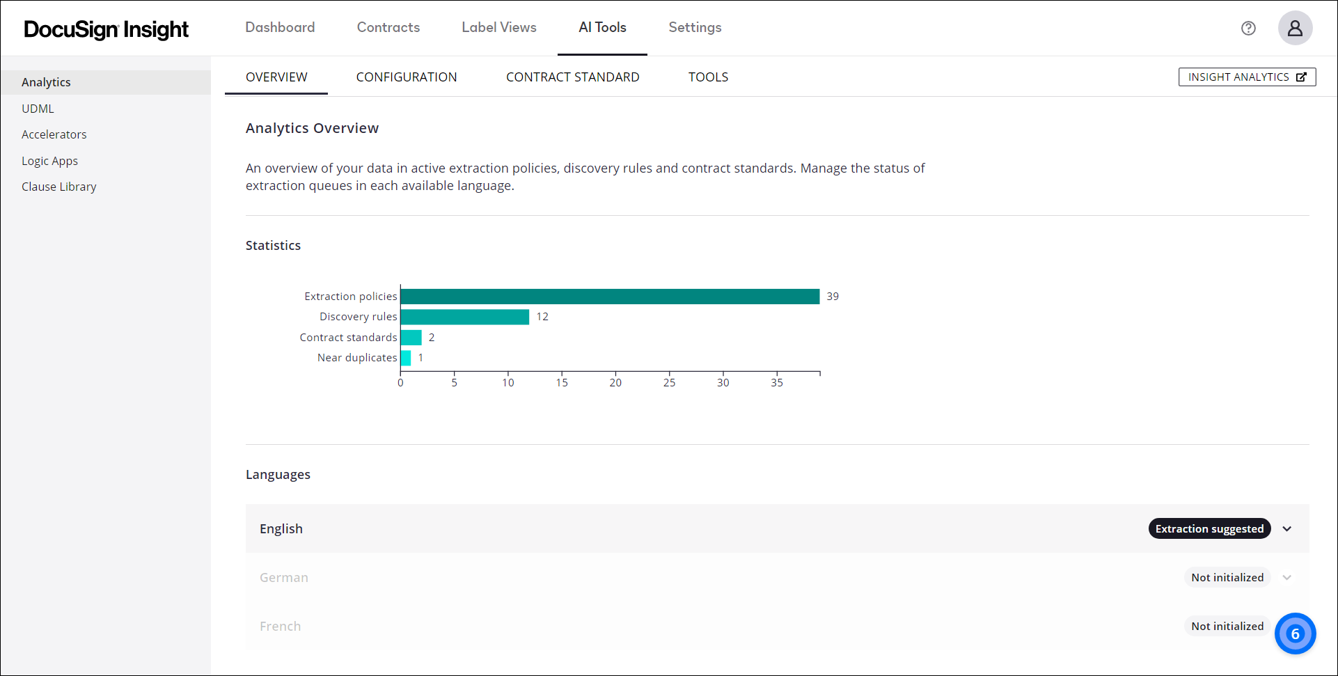Switch to the Configuration tab
This screenshot has height=676, width=1338.
pyautogui.click(x=407, y=77)
